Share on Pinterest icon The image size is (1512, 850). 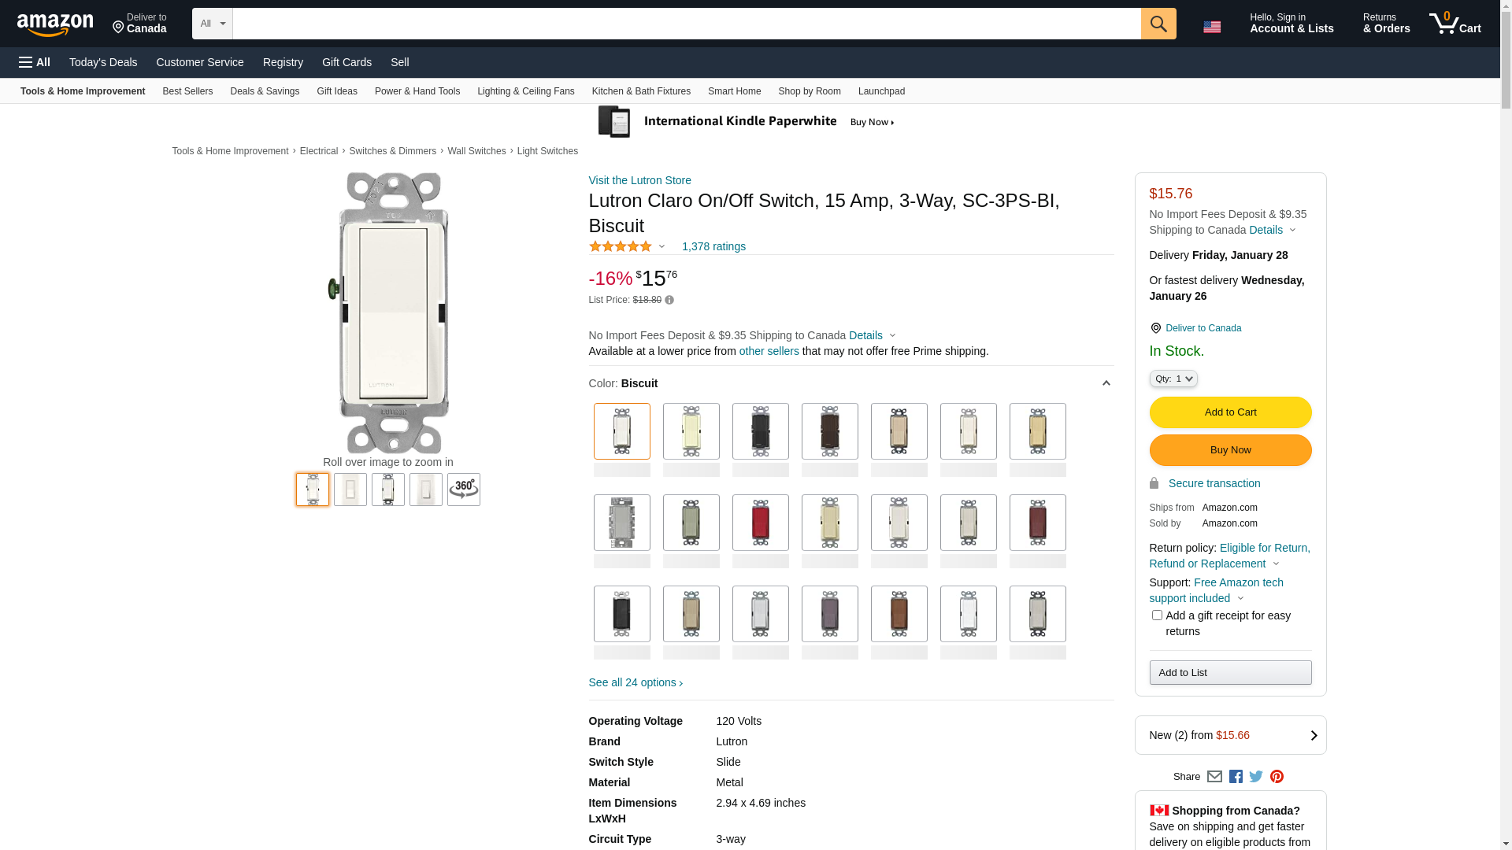point(1277,777)
